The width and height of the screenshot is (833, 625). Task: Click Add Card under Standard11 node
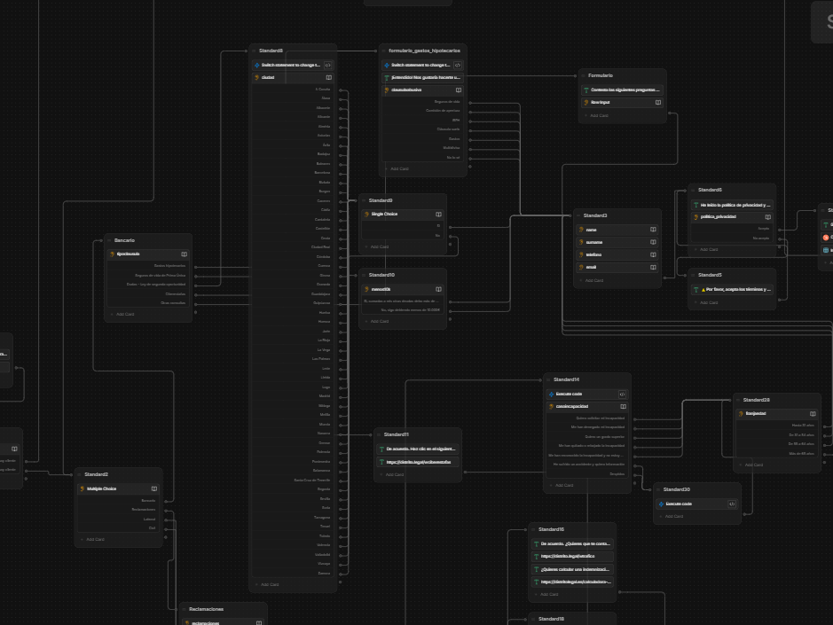coord(395,474)
